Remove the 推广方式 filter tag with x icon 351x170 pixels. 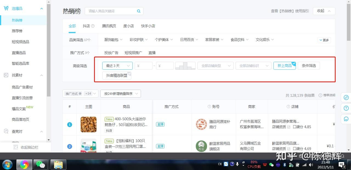(80, 93)
